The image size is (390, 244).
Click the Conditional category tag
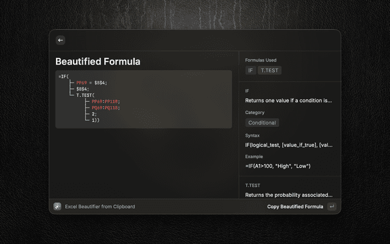pos(262,123)
